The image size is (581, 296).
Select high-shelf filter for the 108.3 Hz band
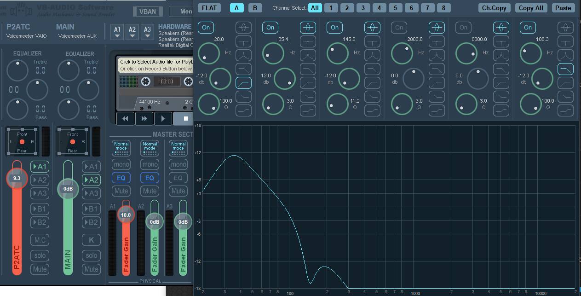point(566,110)
